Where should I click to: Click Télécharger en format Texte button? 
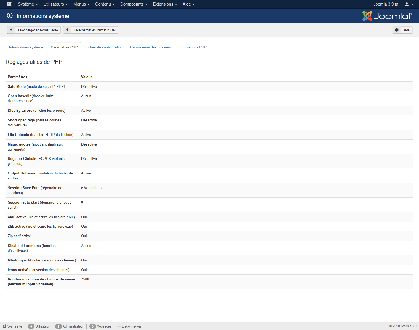point(34,30)
